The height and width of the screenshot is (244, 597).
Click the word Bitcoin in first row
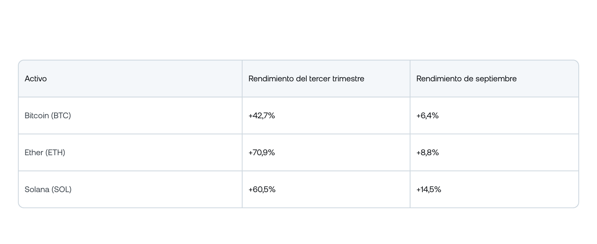click(37, 116)
